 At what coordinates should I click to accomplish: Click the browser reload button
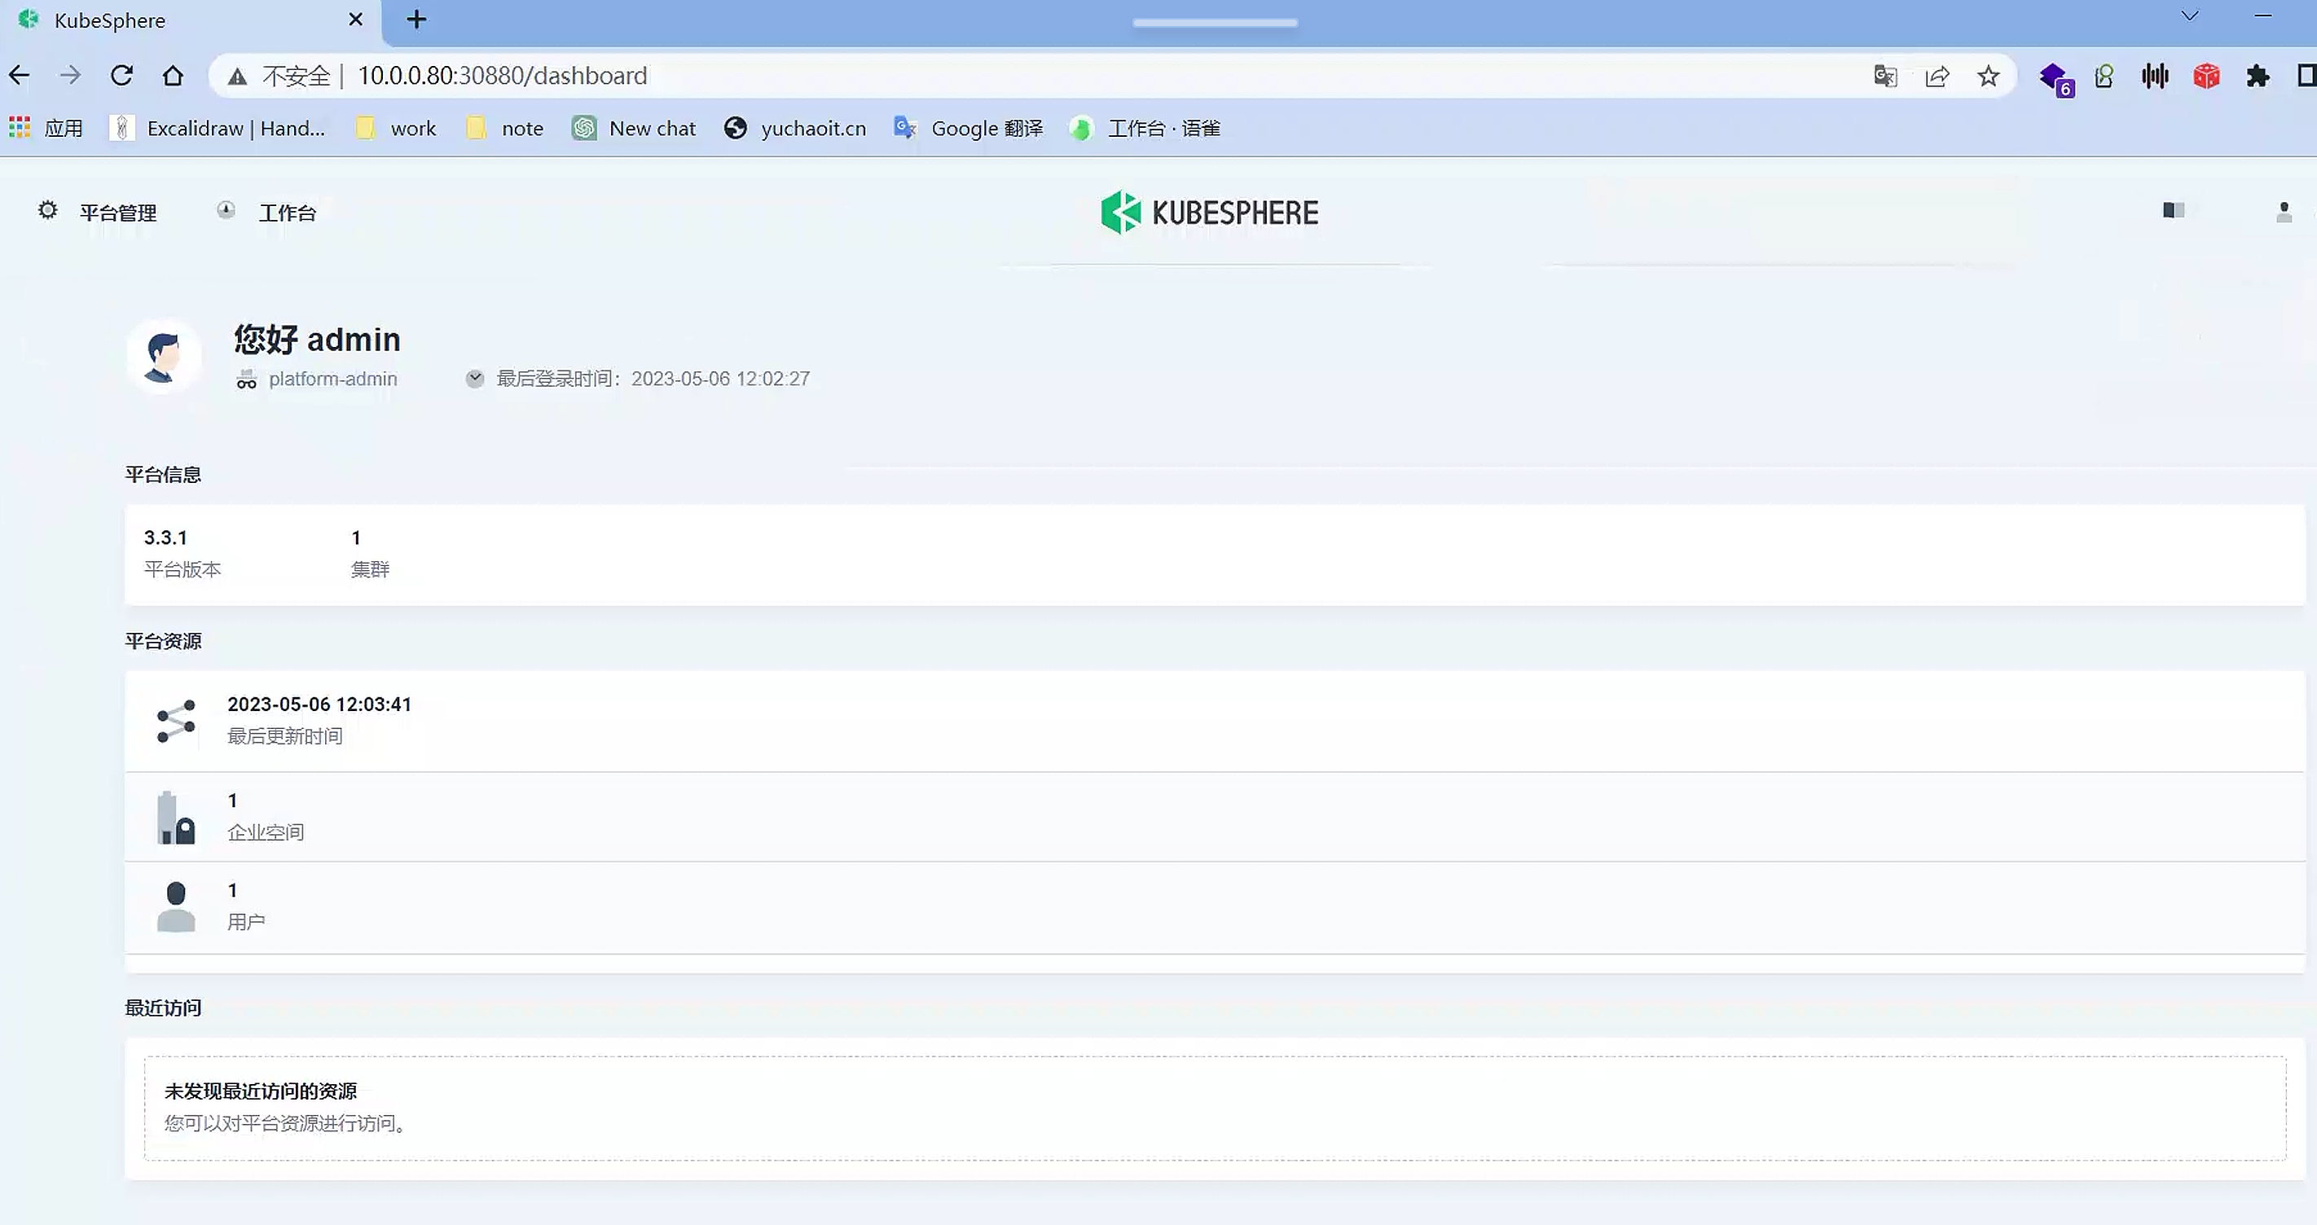tap(121, 76)
